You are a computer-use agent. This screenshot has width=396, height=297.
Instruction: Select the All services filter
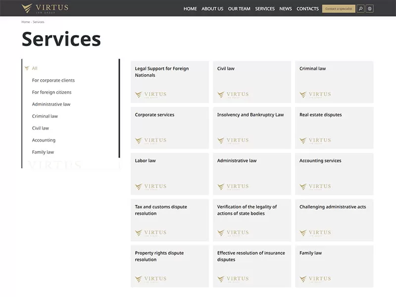coord(35,68)
